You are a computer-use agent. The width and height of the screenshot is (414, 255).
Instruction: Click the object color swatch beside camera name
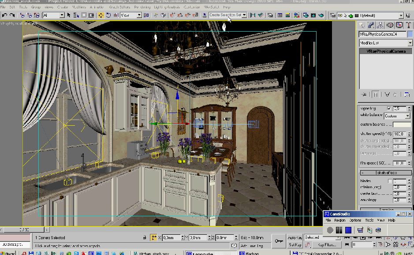[410, 34]
